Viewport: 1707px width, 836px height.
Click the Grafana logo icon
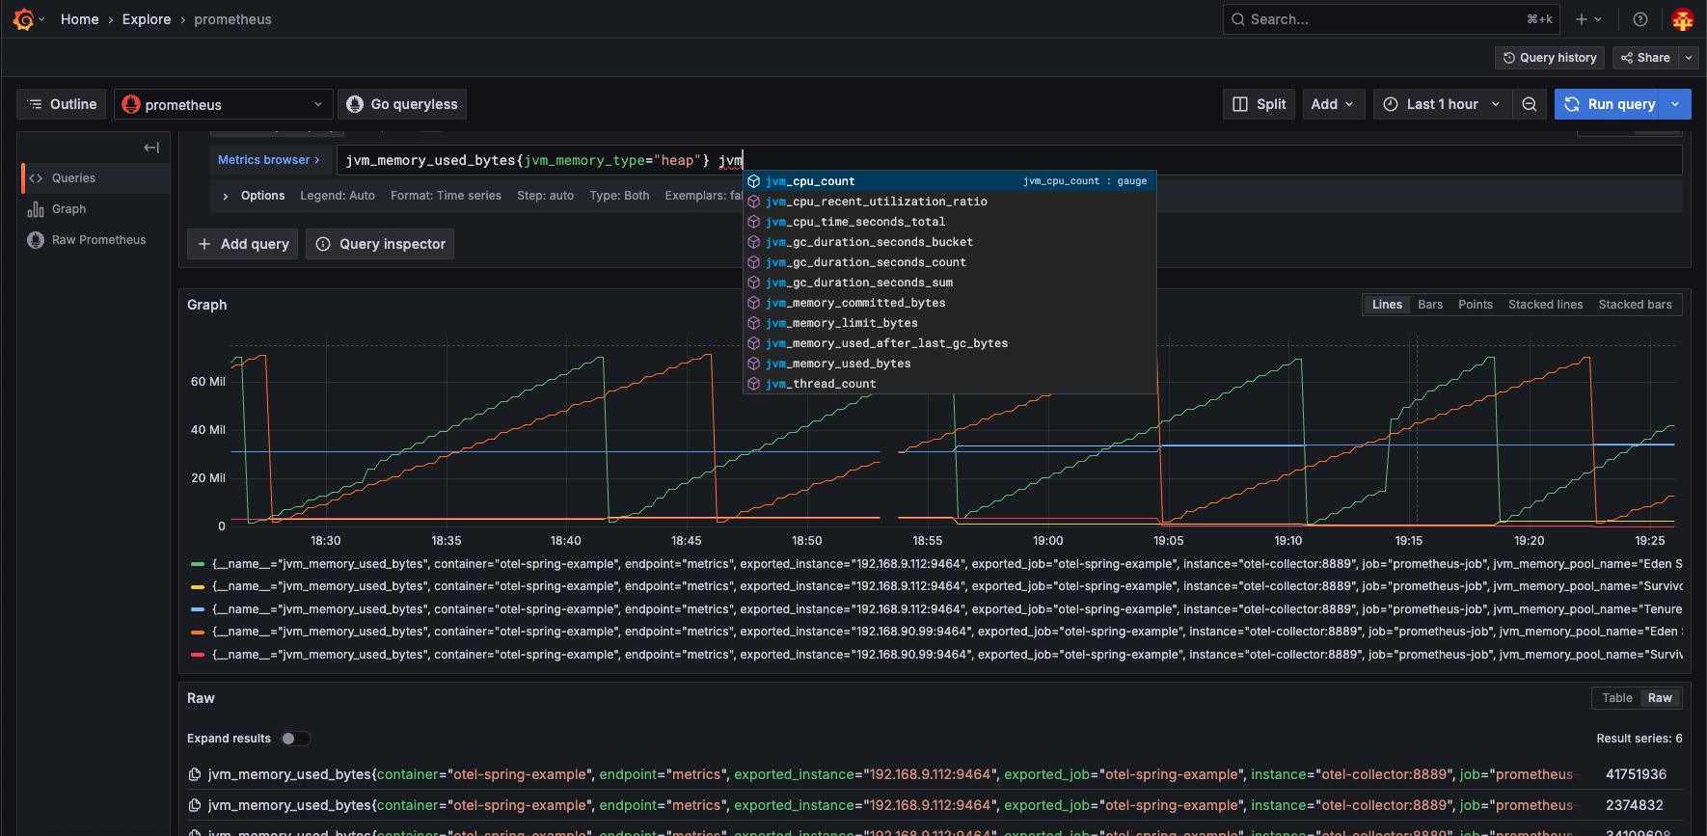point(23,19)
